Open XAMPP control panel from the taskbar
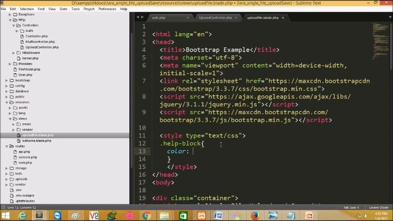Screen dimensions: 393x221 (x=201, y=215)
